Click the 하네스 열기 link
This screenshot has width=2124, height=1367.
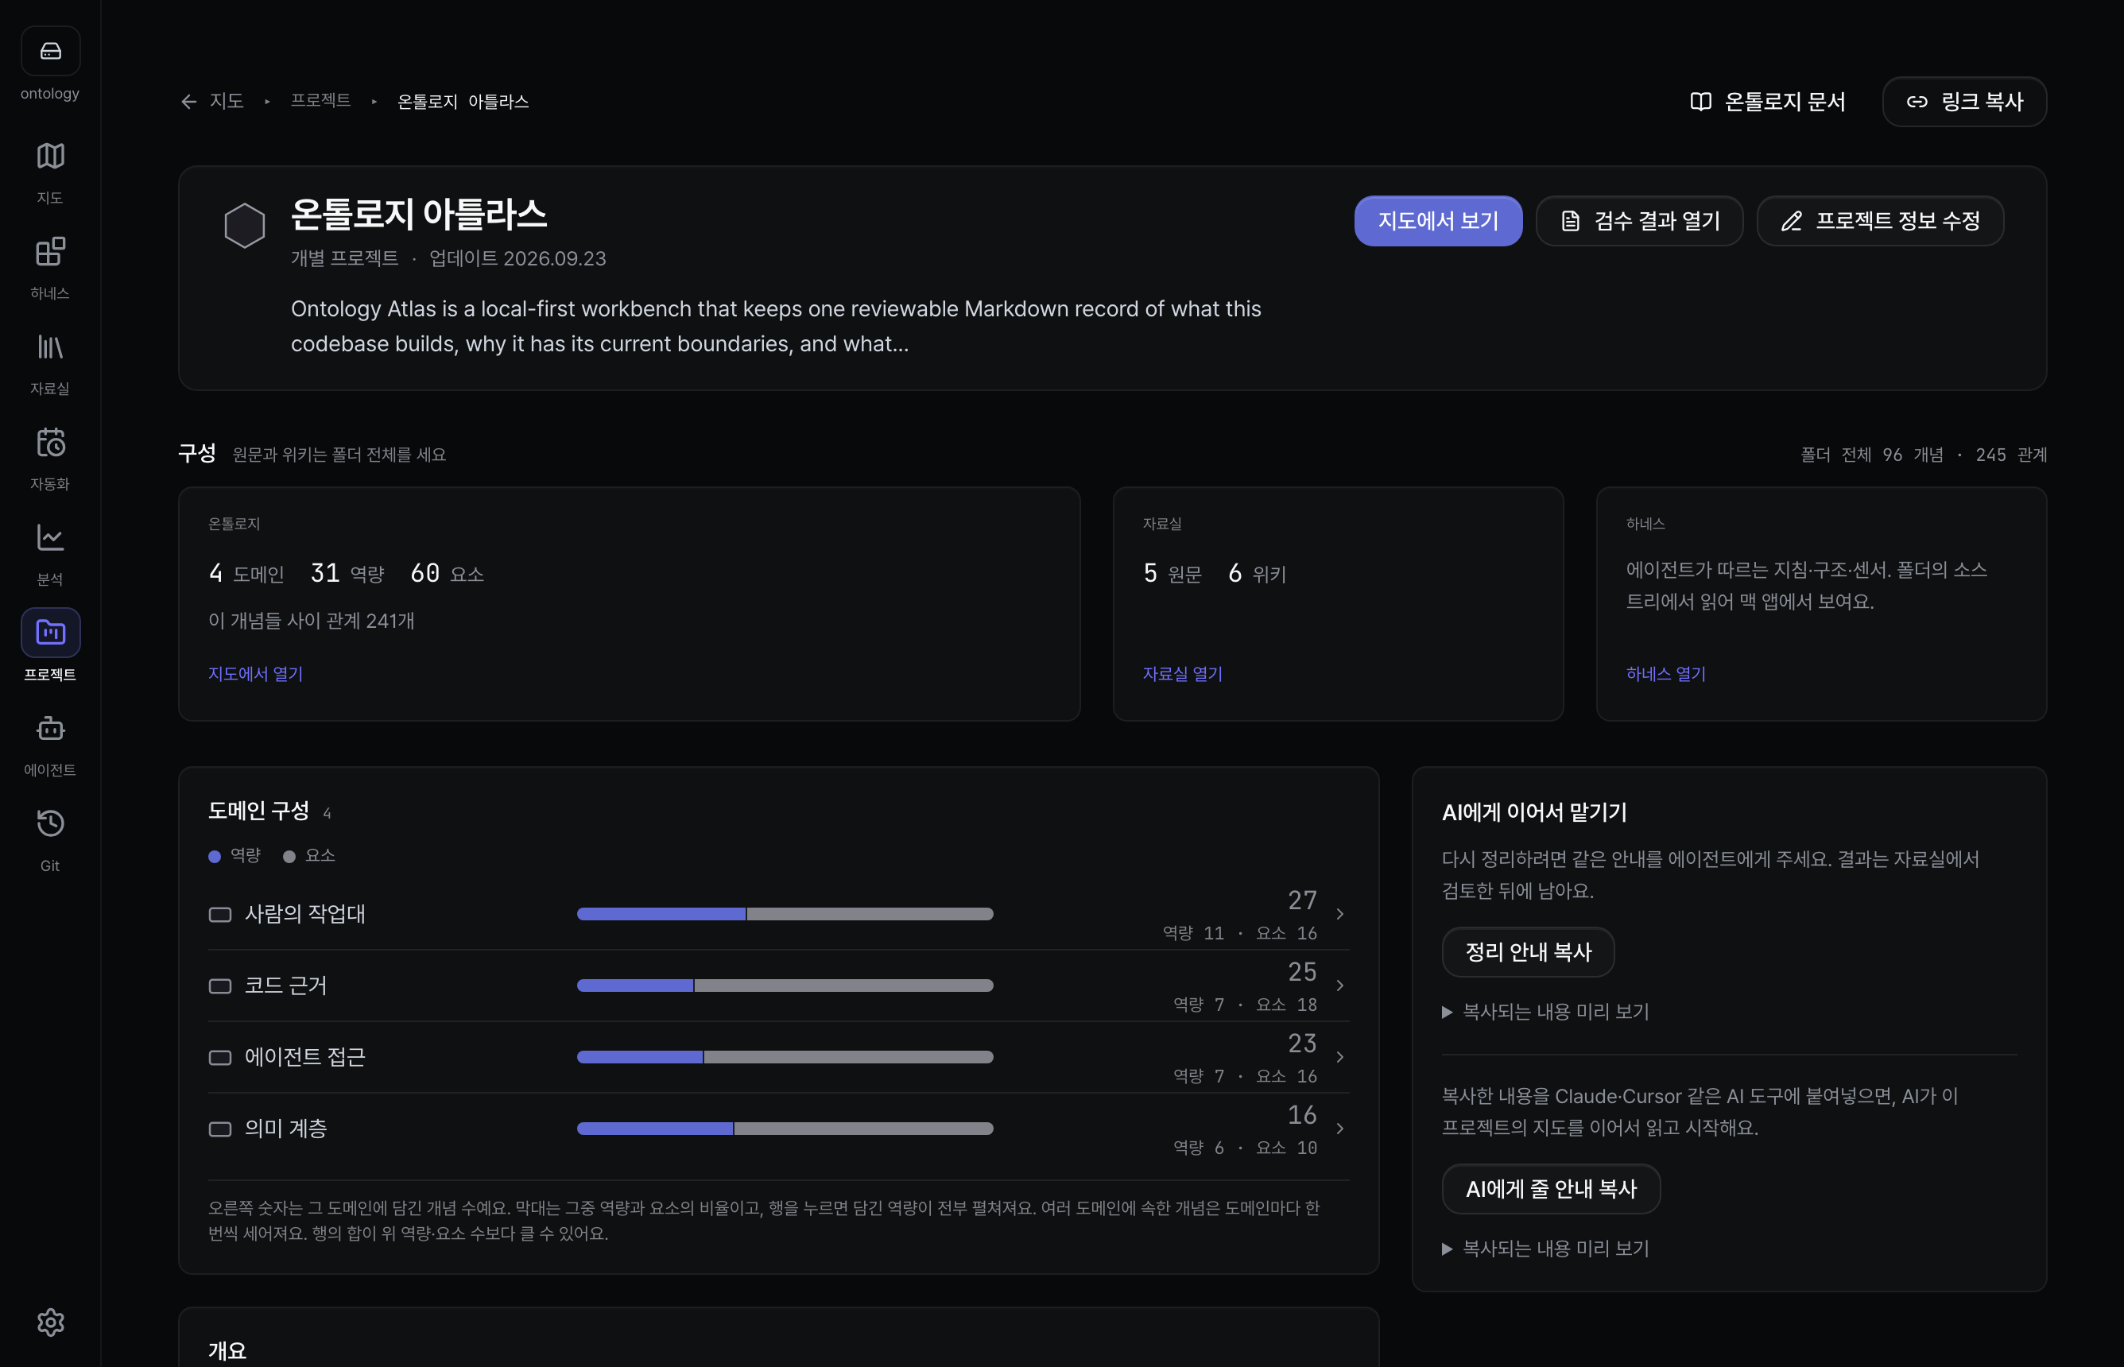click(x=1665, y=674)
